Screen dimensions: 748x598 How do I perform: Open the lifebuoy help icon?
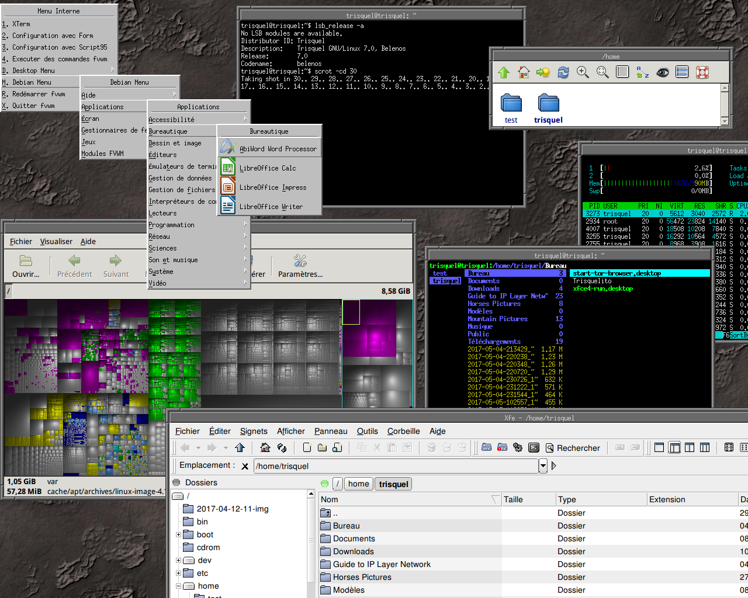pyautogui.click(x=702, y=72)
